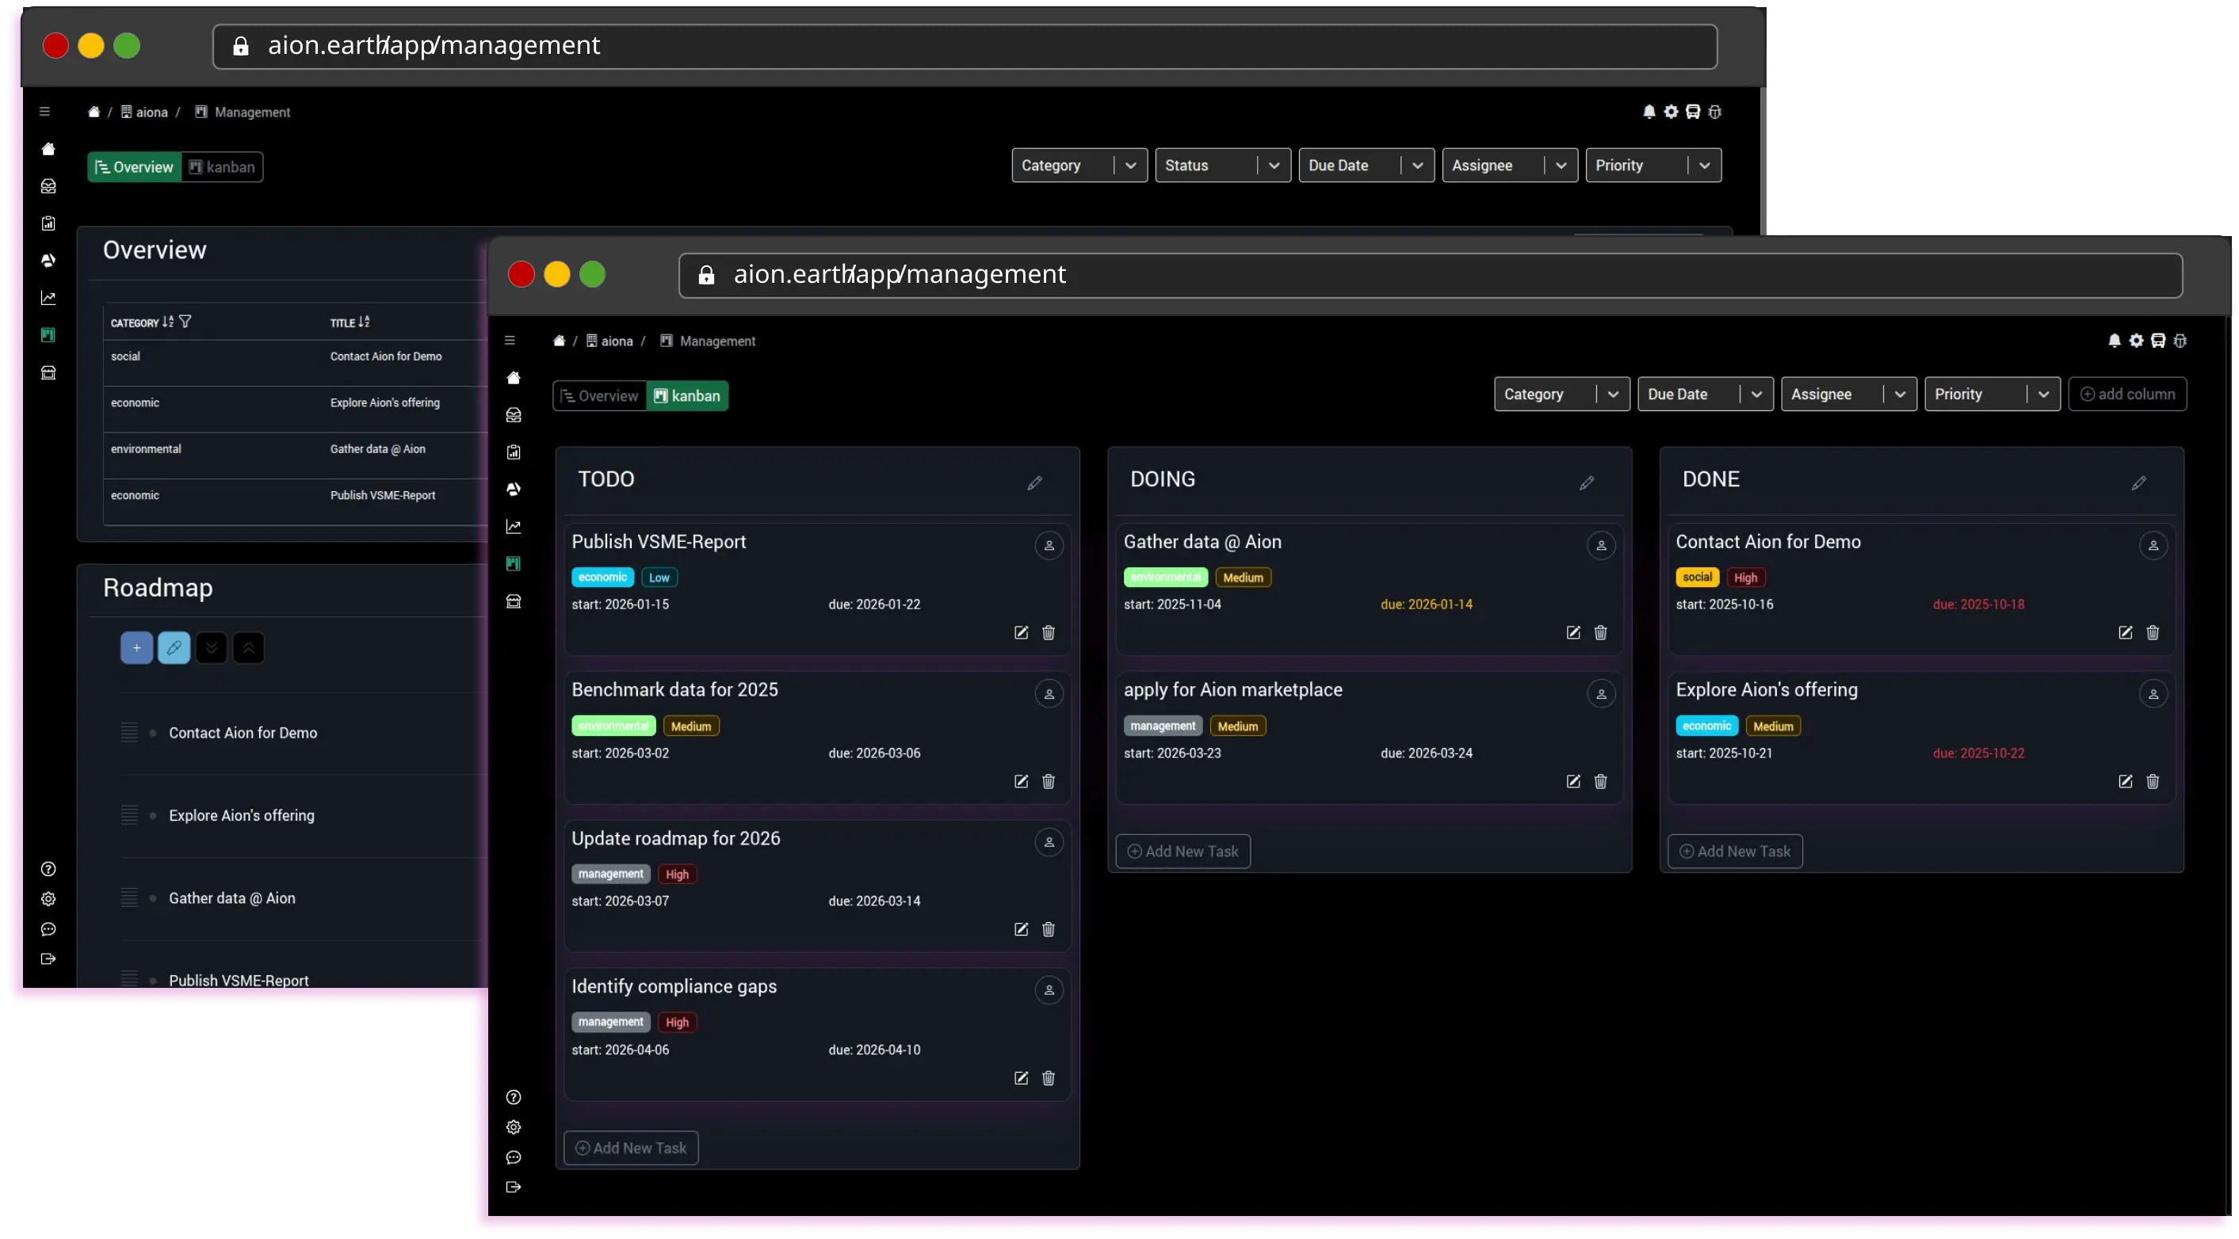Open the help question-mark icon in sidebar

514,1097
